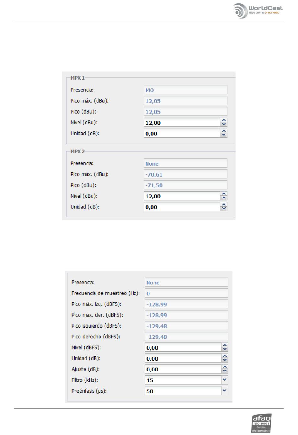Viewport: 298px width, 435px height.
Task: Click the Frecuencia de muestreo (Hz) field
Action: (186, 293)
